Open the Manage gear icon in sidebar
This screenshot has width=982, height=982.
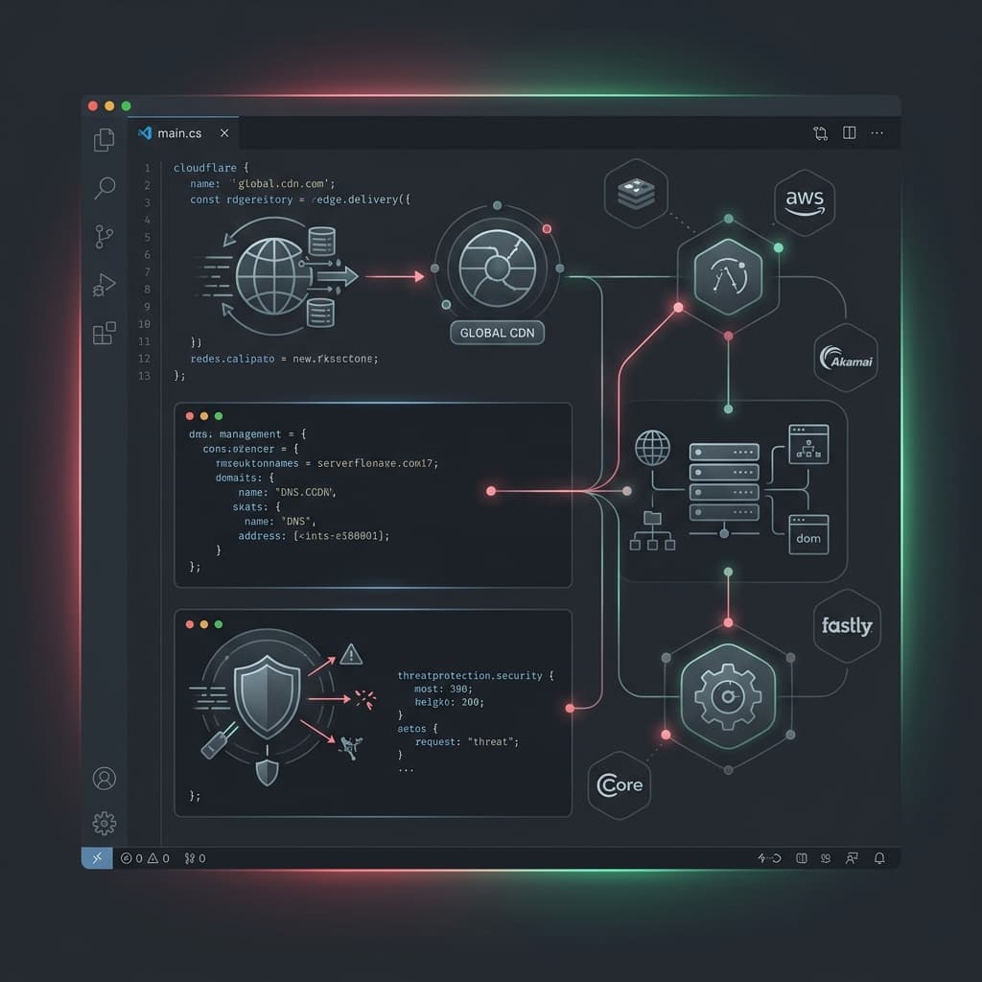pyautogui.click(x=104, y=823)
